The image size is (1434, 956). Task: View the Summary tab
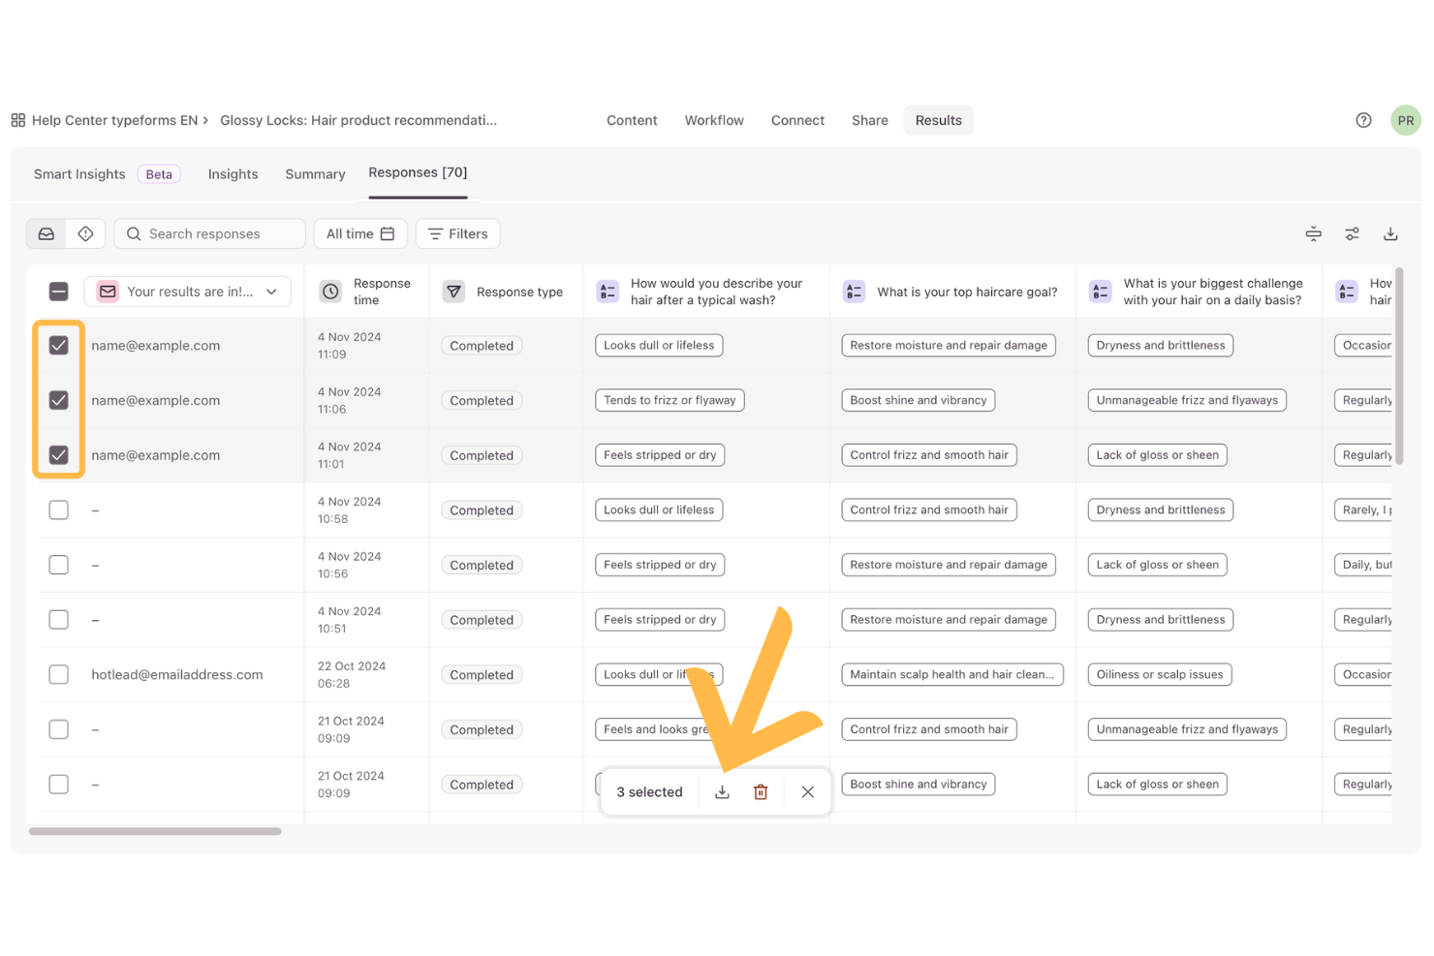click(x=315, y=174)
